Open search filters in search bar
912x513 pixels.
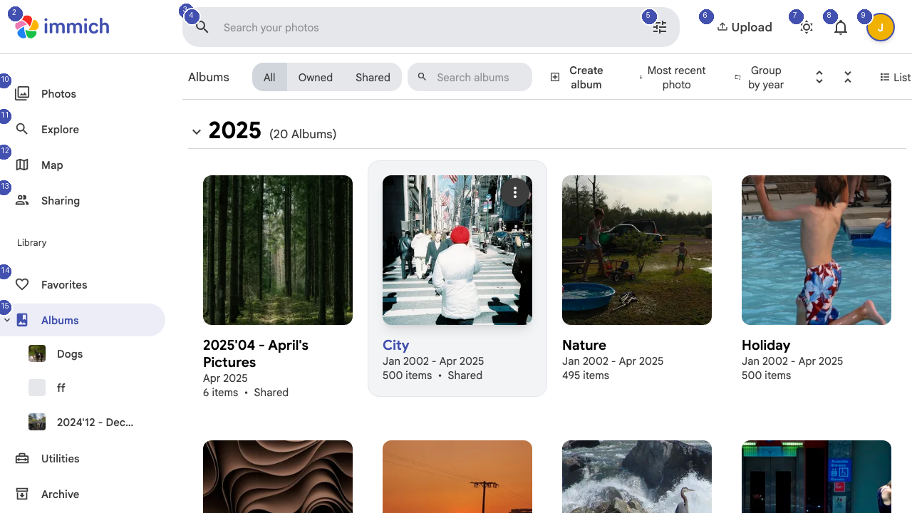659,27
